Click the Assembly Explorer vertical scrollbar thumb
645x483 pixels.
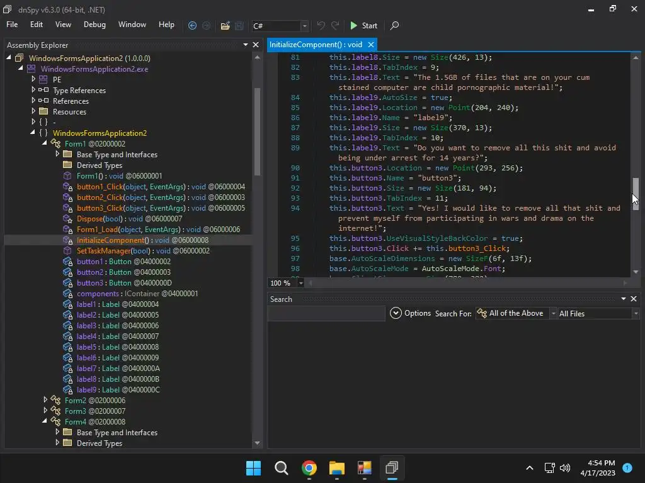(257, 131)
